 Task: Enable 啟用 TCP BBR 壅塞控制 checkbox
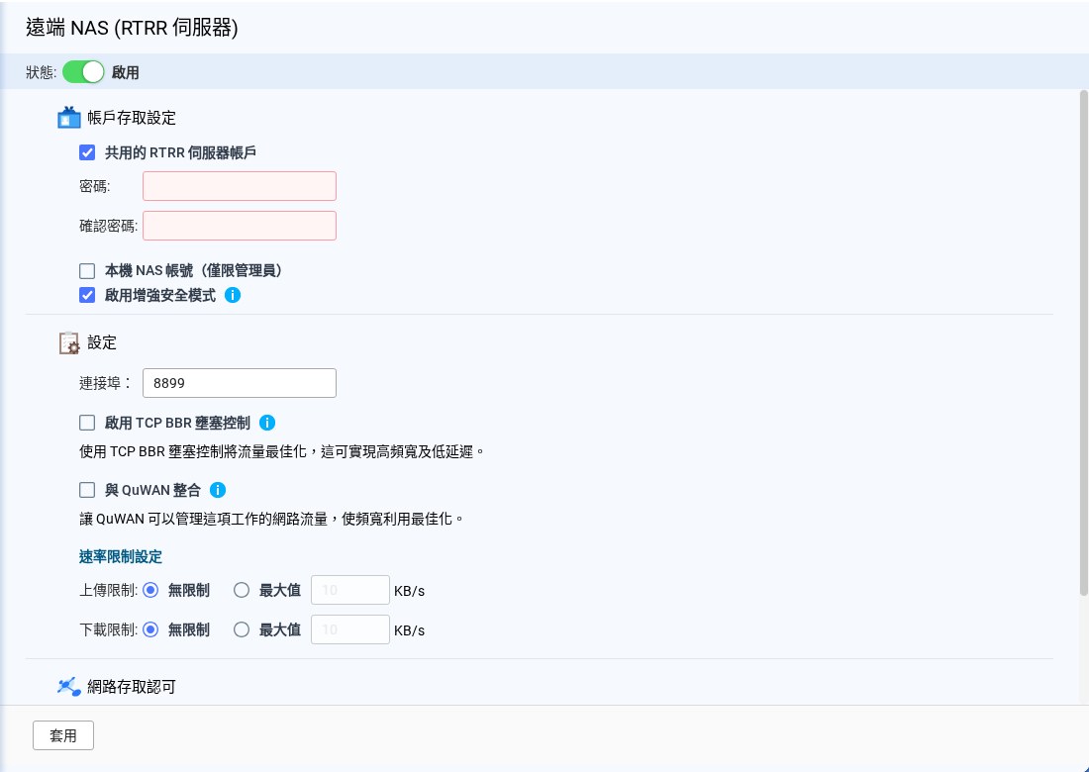87,422
